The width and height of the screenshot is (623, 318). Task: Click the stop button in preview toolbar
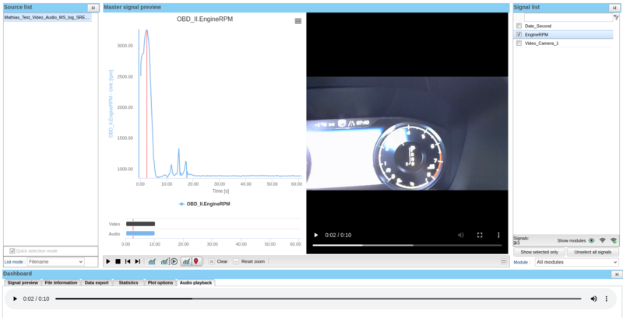[x=118, y=261]
